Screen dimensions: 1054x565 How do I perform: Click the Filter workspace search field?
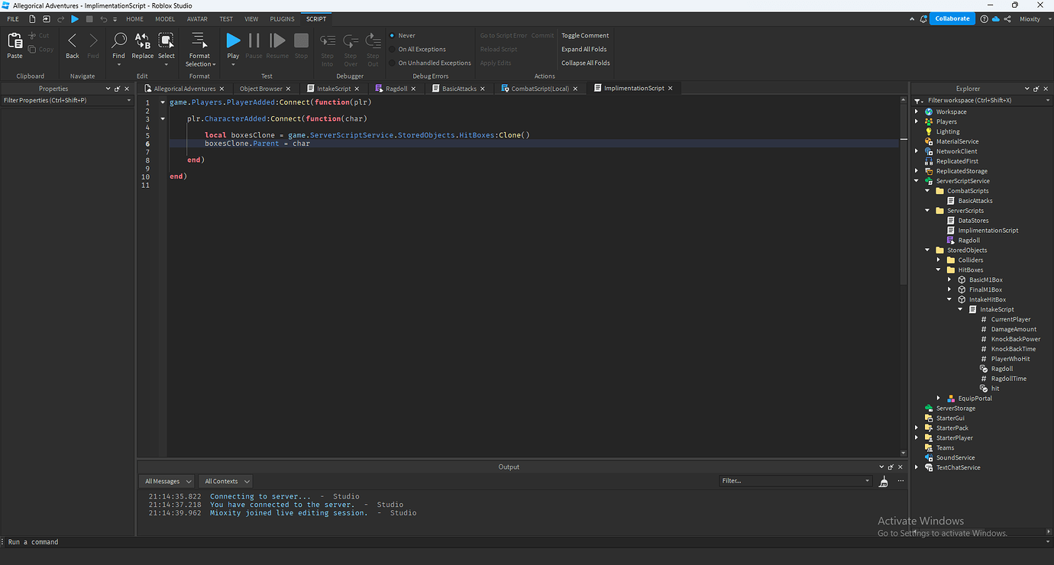pos(978,100)
